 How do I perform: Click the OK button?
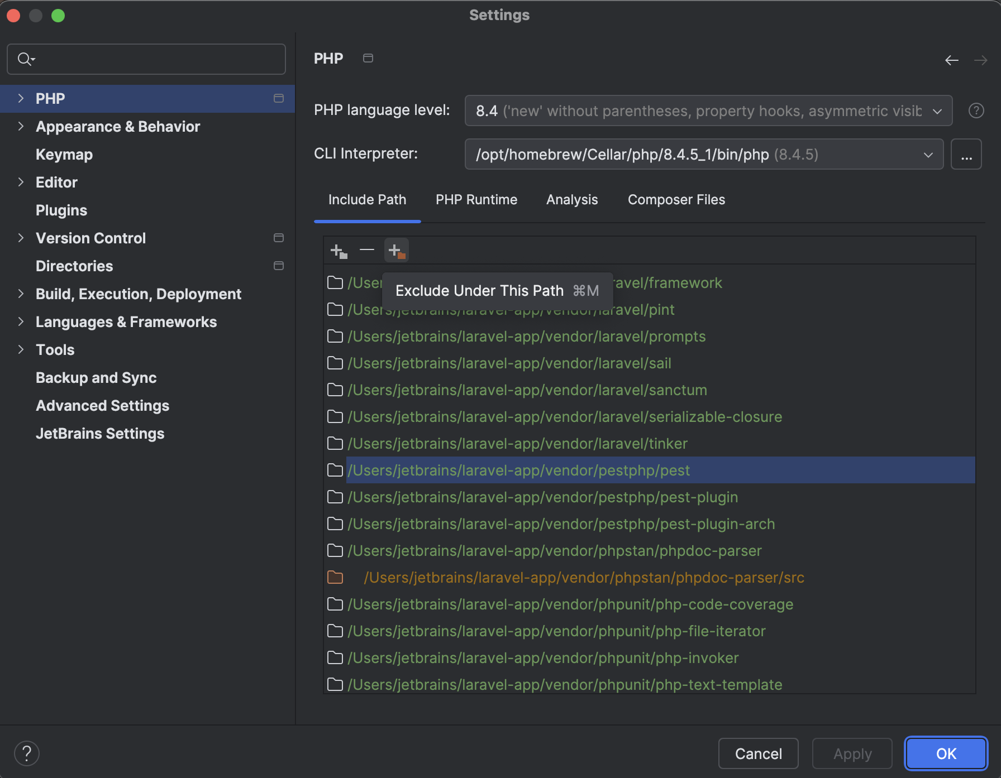click(946, 753)
